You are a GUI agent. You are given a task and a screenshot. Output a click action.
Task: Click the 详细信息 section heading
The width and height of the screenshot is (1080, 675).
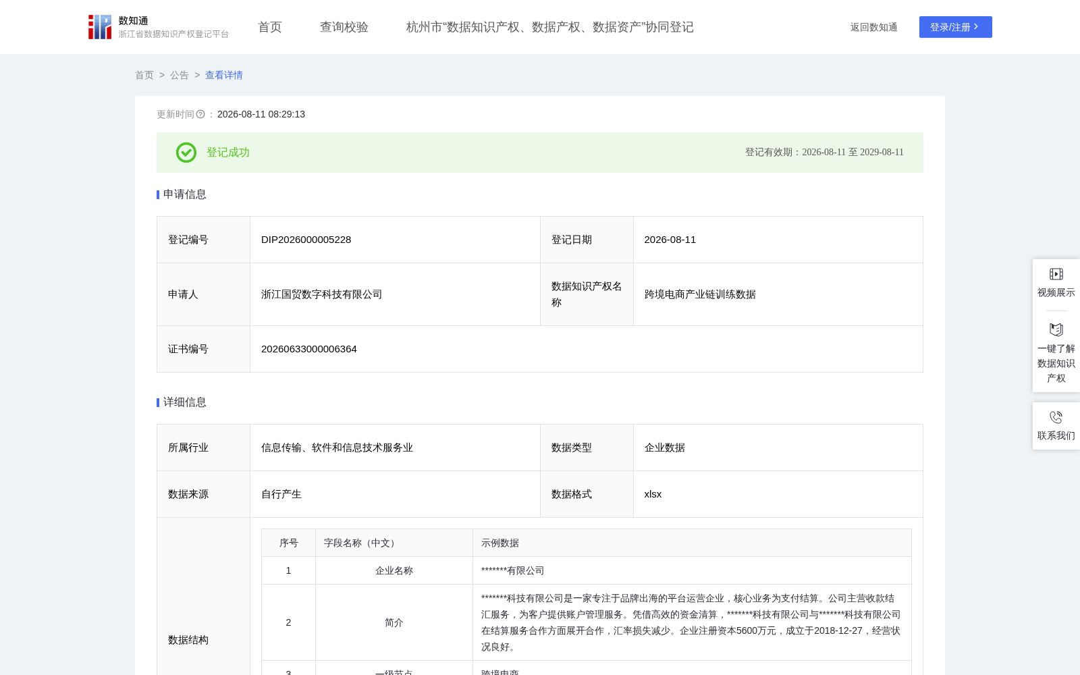tap(184, 402)
